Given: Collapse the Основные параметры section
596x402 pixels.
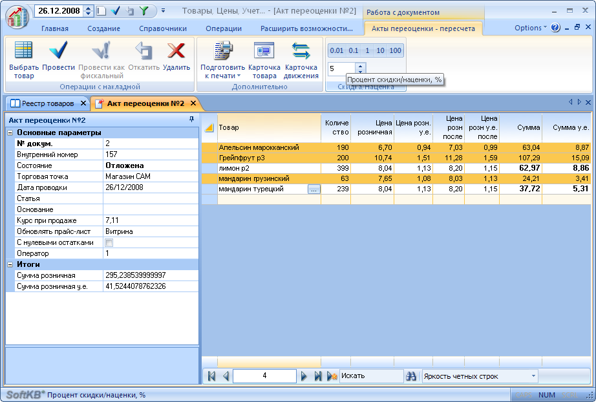Looking at the screenshot, I should point(10,132).
